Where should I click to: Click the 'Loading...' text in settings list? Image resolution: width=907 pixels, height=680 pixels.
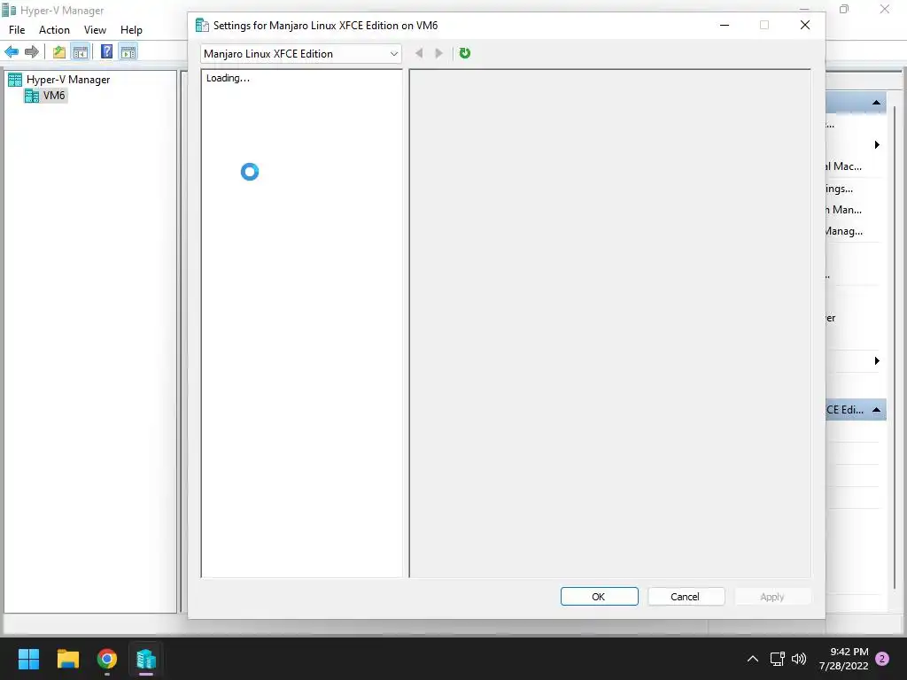pos(228,78)
